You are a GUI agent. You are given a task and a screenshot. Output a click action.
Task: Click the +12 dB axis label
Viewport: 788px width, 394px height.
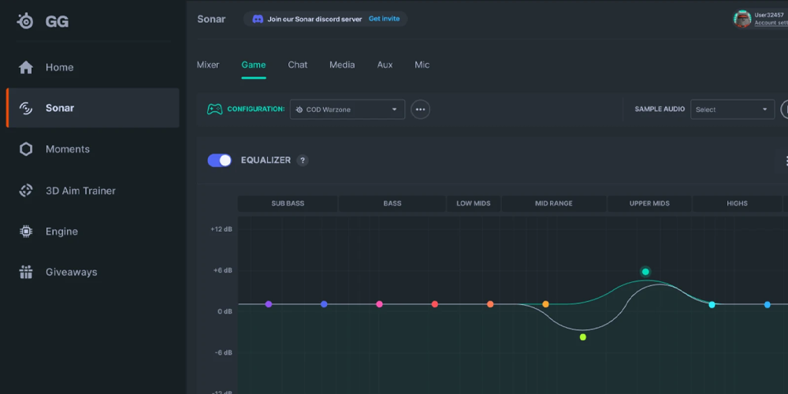[221, 229]
